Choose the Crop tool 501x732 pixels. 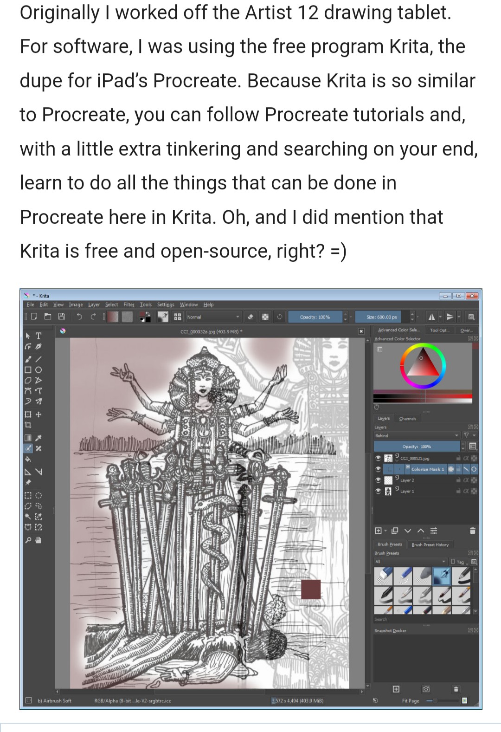(28, 425)
